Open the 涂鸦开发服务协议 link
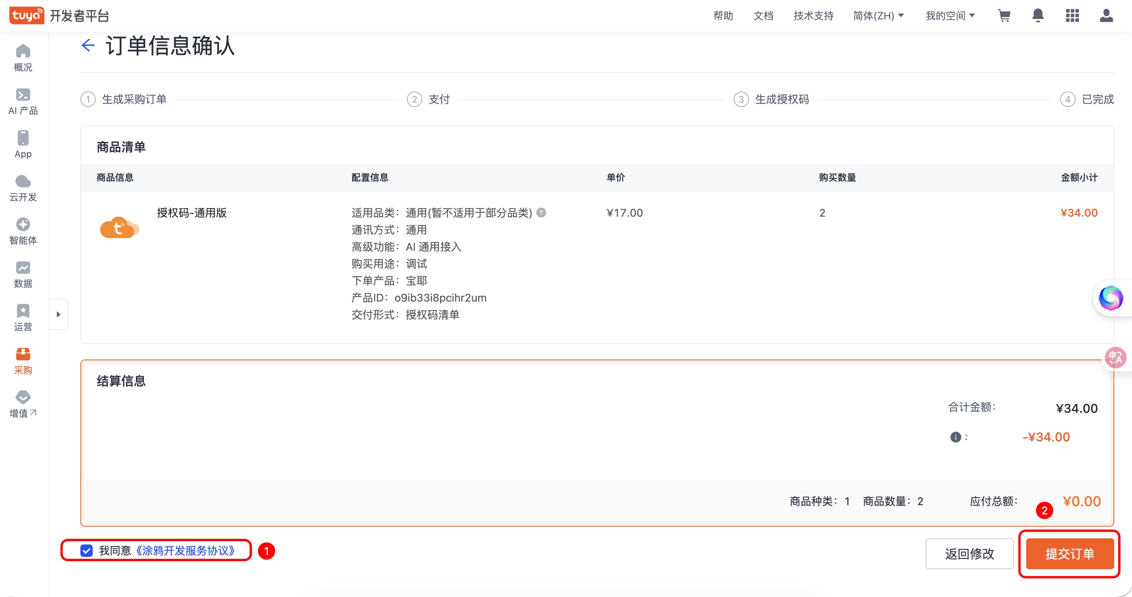 tap(185, 550)
